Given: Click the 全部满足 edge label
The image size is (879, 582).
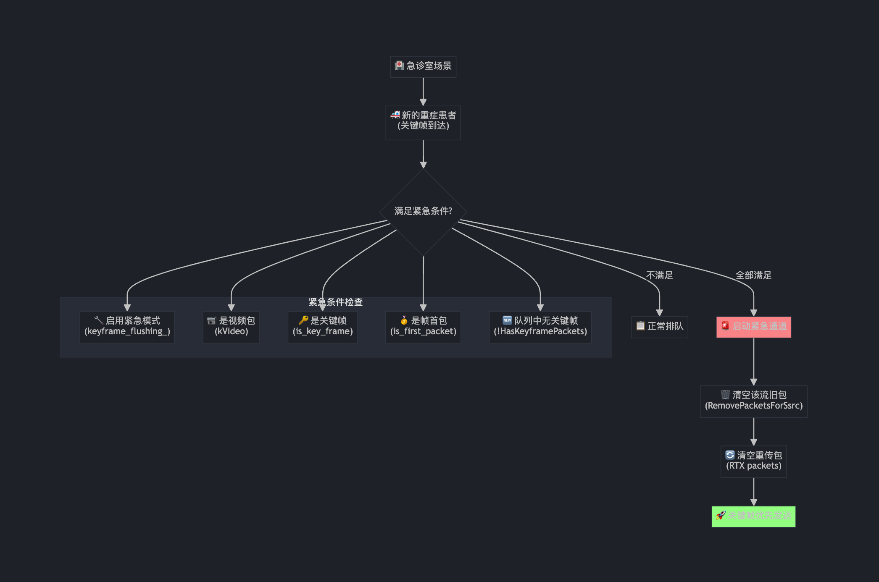Looking at the screenshot, I should pos(753,275).
